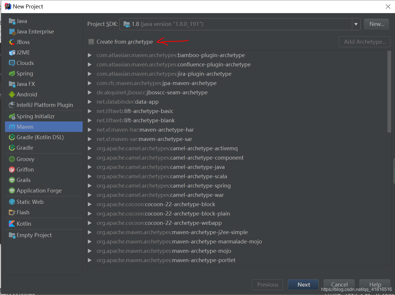The width and height of the screenshot is (395, 295).
Task: Click the Groovy G icon
Action: coord(12,159)
